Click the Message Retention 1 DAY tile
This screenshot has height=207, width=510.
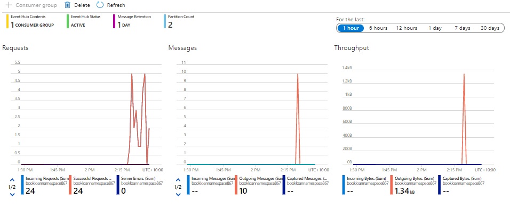(x=132, y=21)
